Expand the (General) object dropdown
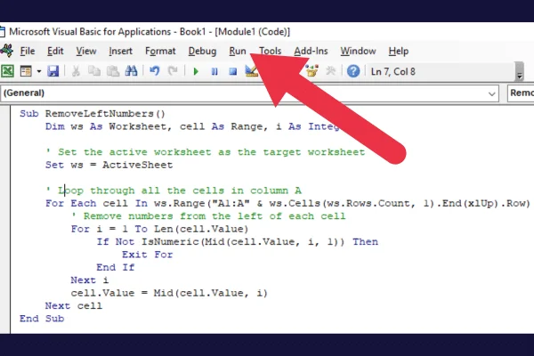This screenshot has height=356, width=534. (x=491, y=93)
